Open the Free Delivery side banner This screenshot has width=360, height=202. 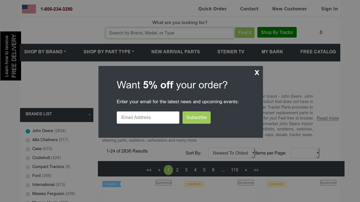[x=10, y=56]
